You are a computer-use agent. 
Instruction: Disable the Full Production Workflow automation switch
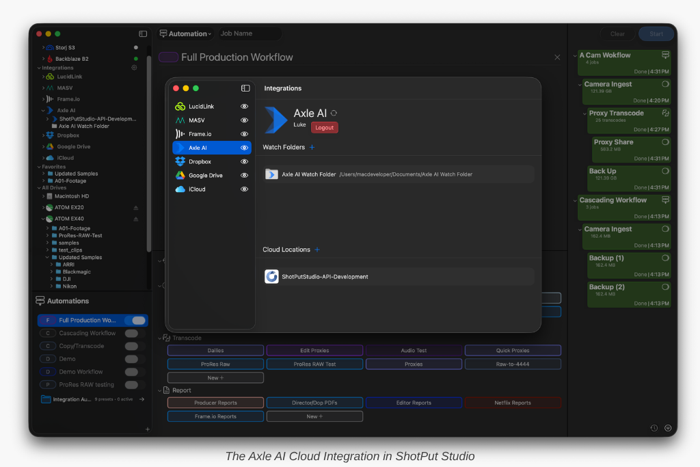click(138, 320)
